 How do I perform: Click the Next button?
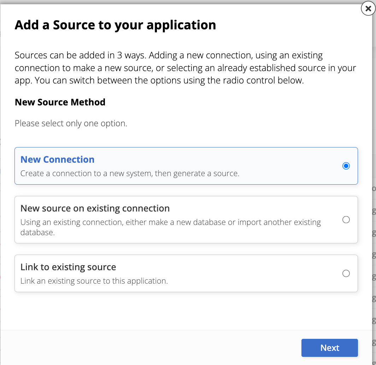329,348
